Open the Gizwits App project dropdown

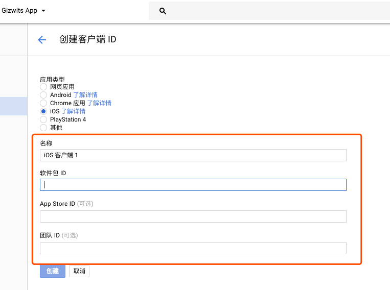[24, 10]
